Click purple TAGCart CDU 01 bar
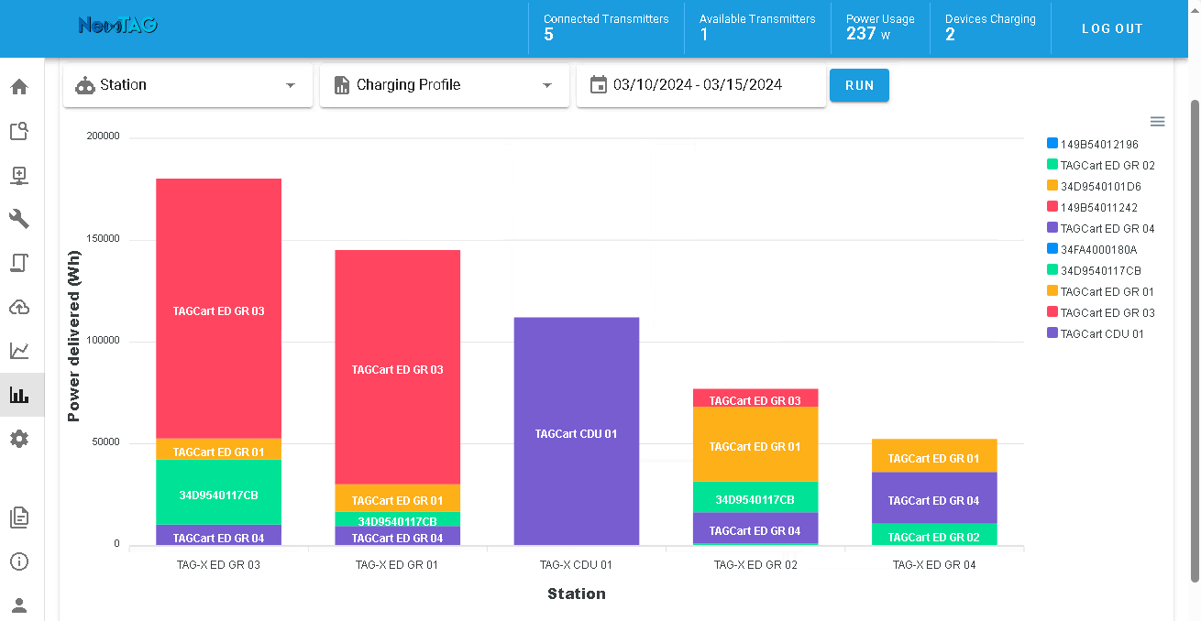Viewport: 1201px width, 621px height. (x=576, y=431)
